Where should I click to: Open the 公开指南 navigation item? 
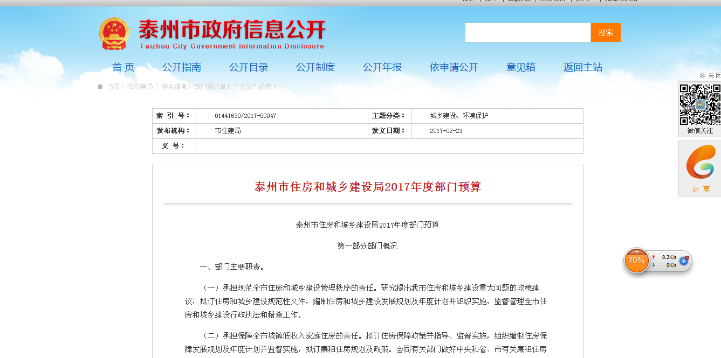tap(182, 67)
